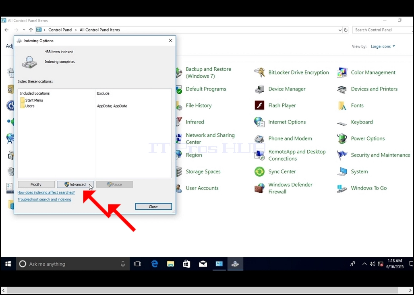Viewport: 414px width, 295px height.
Task: Click the Control Panel taskbar button
Action: 219,264
